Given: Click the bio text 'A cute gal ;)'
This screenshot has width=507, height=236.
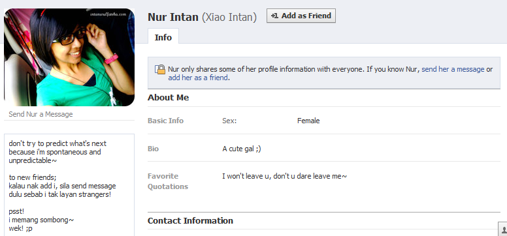Looking at the screenshot, I should 242,149.
